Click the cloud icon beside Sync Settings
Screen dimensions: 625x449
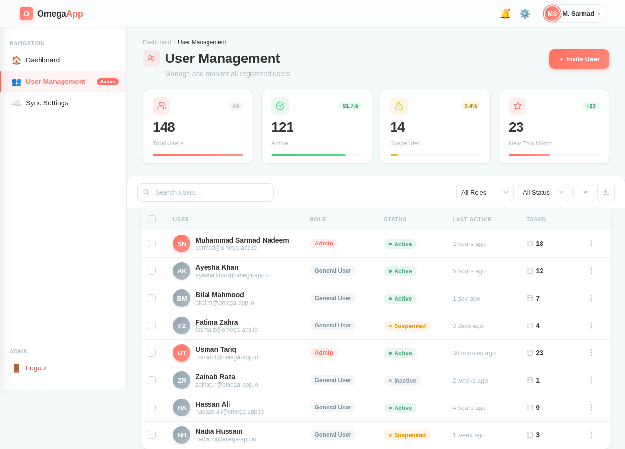pyautogui.click(x=16, y=102)
